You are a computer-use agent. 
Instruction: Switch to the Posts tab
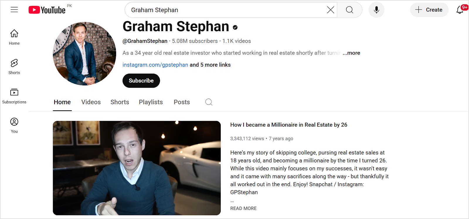point(182,102)
